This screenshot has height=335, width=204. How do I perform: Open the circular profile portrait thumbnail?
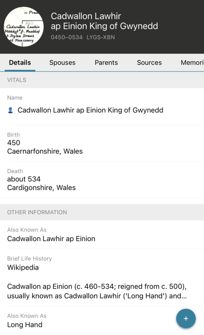[23, 26]
